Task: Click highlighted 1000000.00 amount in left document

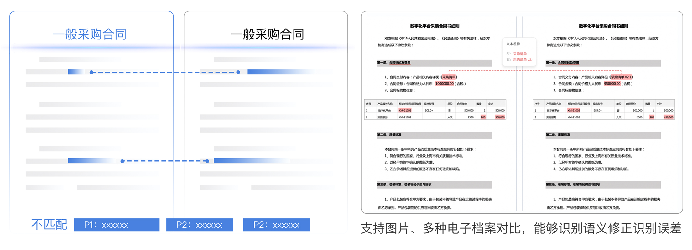Action: click(x=444, y=84)
